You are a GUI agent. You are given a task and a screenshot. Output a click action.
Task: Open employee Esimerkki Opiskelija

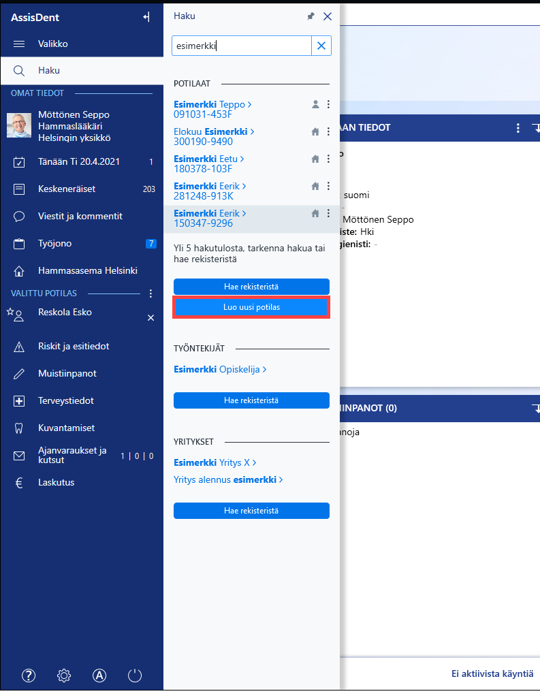coord(220,370)
